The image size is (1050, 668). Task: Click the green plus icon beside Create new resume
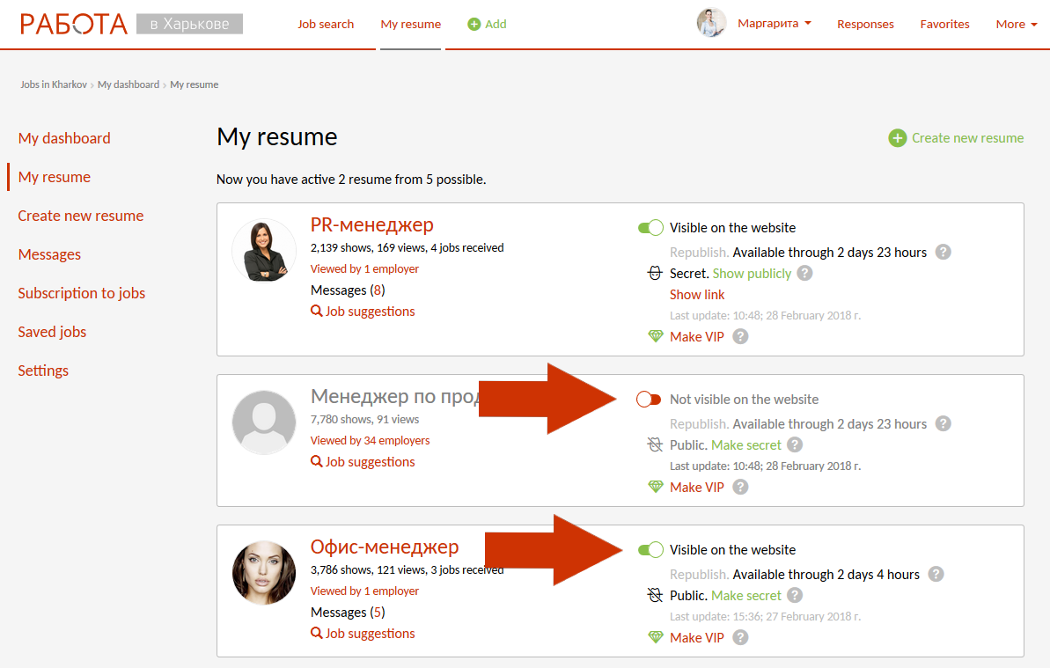(897, 138)
